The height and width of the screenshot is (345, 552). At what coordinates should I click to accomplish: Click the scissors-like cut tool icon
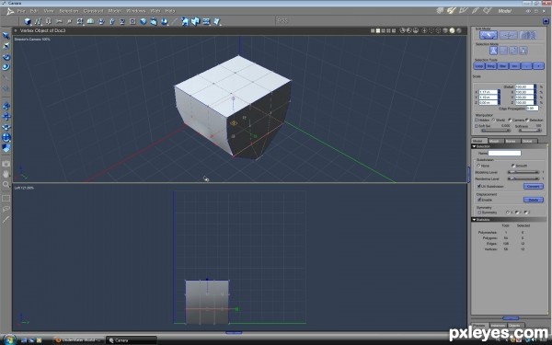pos(59,22)
